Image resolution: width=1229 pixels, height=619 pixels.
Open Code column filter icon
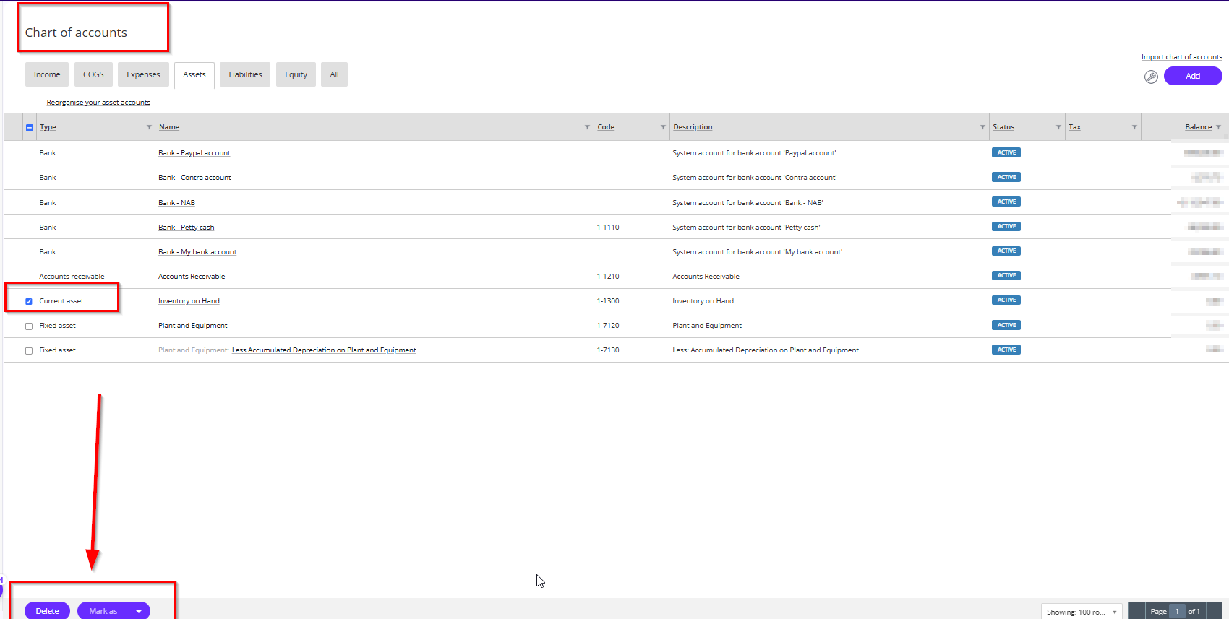(x=663, y=127)
